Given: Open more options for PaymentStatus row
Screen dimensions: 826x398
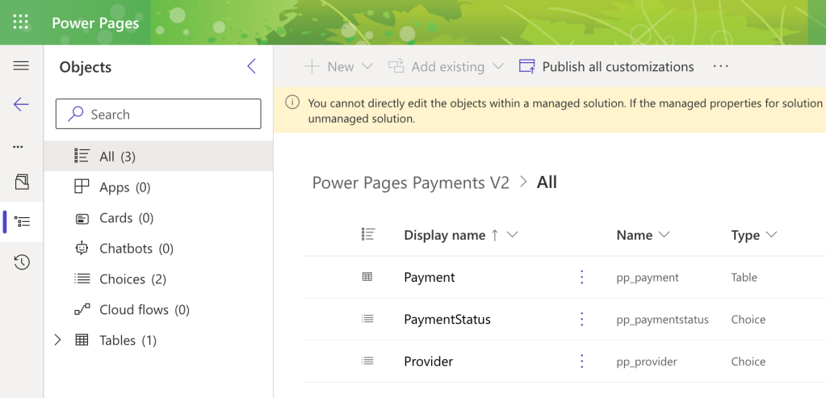Looking at the screenshot, I should [x=582, y=320].
